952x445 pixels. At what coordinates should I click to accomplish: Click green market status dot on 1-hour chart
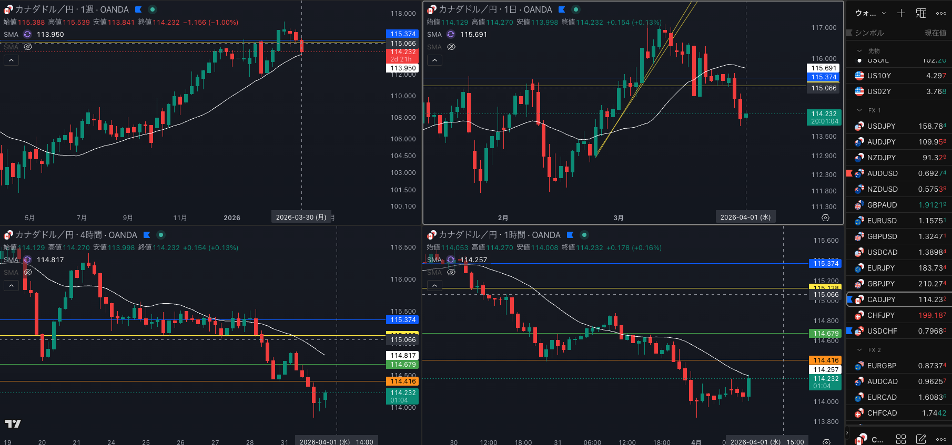point(584,235)
